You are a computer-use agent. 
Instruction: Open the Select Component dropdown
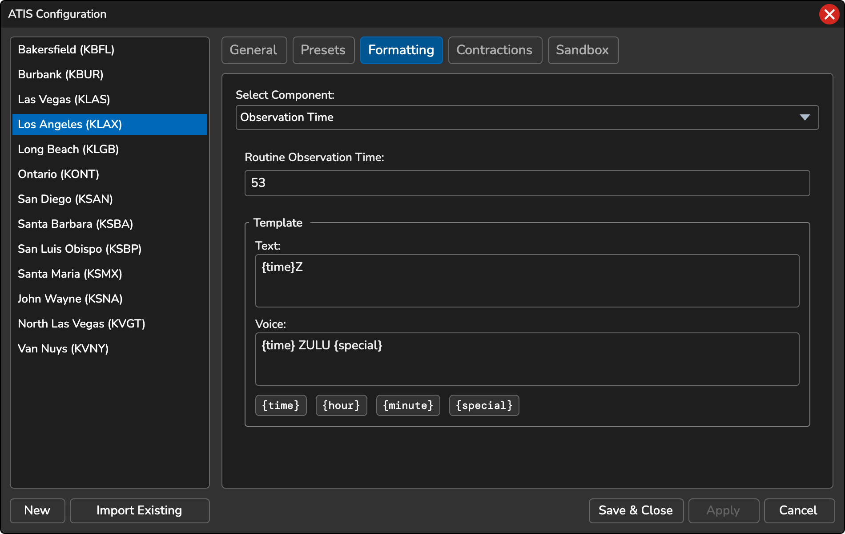coord(527,117)
